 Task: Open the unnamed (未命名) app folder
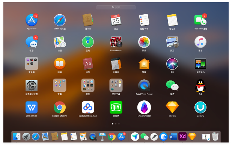(32, 64)
